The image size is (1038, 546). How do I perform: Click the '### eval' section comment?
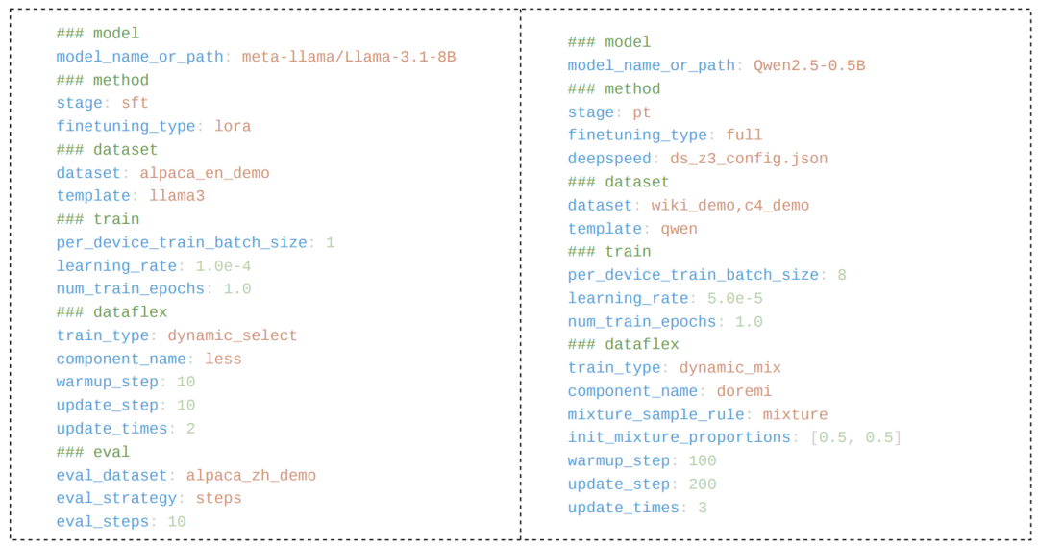tap(92, 453)
